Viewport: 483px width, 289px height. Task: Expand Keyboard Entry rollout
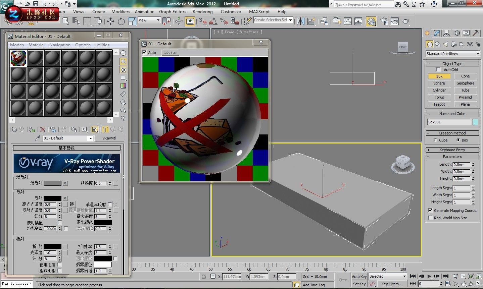452,150
